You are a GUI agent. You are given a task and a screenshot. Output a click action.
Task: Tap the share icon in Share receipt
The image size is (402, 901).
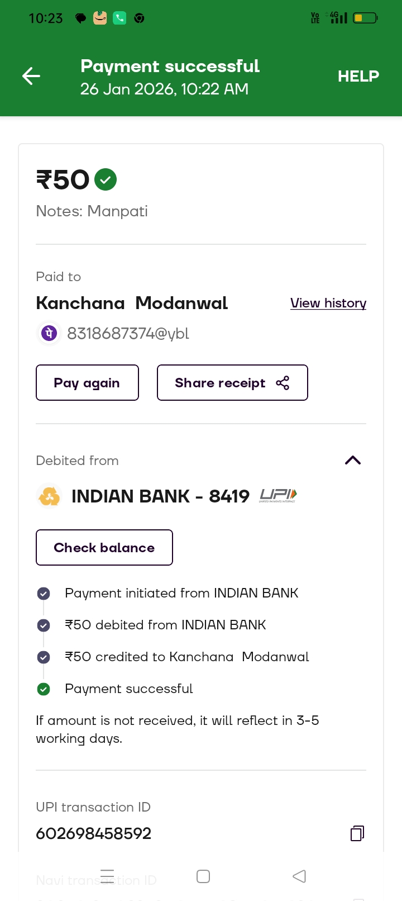(283, 383)
